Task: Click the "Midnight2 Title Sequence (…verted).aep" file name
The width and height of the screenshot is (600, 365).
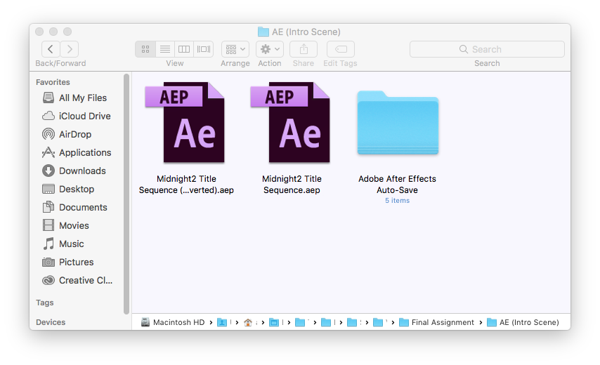Action: (x=186, y=184)
